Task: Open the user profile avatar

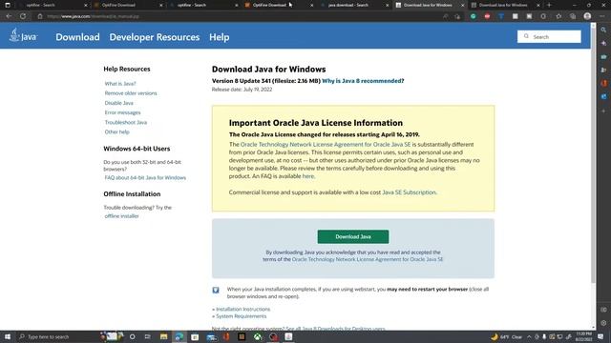Action: (587, 16)
